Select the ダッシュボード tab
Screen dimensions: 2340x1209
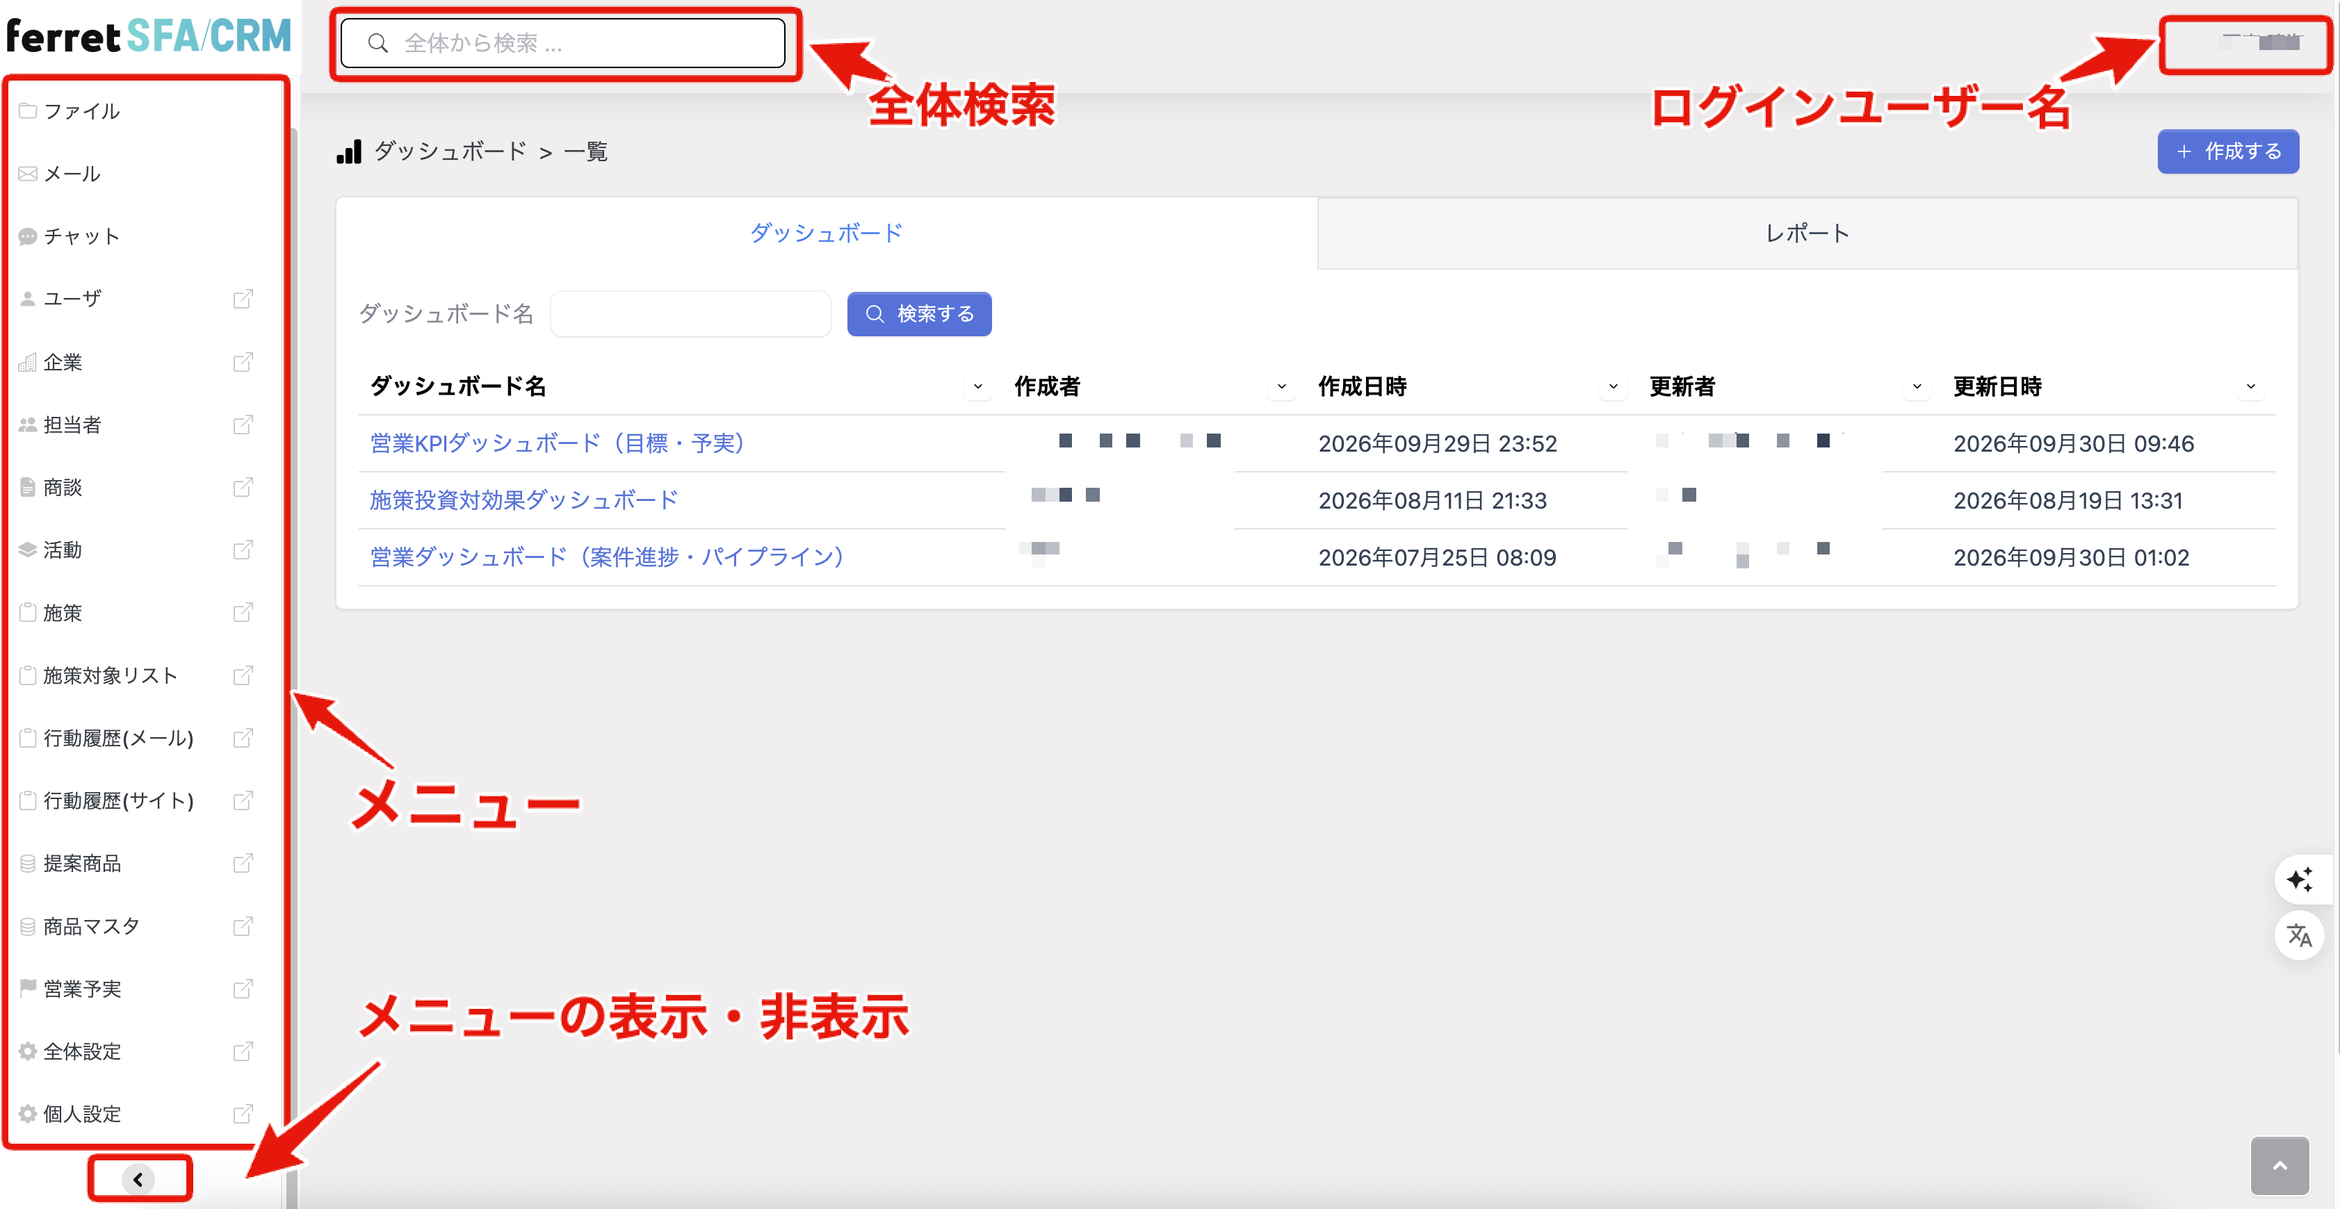[x=827, y=233]
